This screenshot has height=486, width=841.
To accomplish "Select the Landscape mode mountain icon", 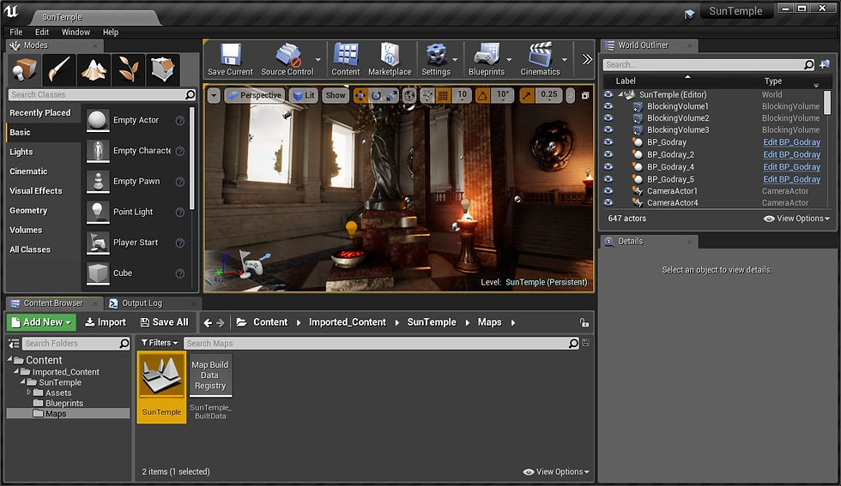I will point(94,69).
